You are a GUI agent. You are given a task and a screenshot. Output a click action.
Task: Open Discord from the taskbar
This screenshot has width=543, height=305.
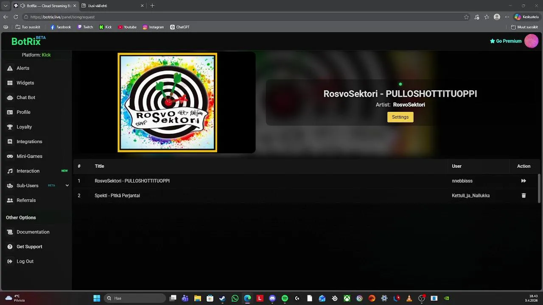(272, 298)
